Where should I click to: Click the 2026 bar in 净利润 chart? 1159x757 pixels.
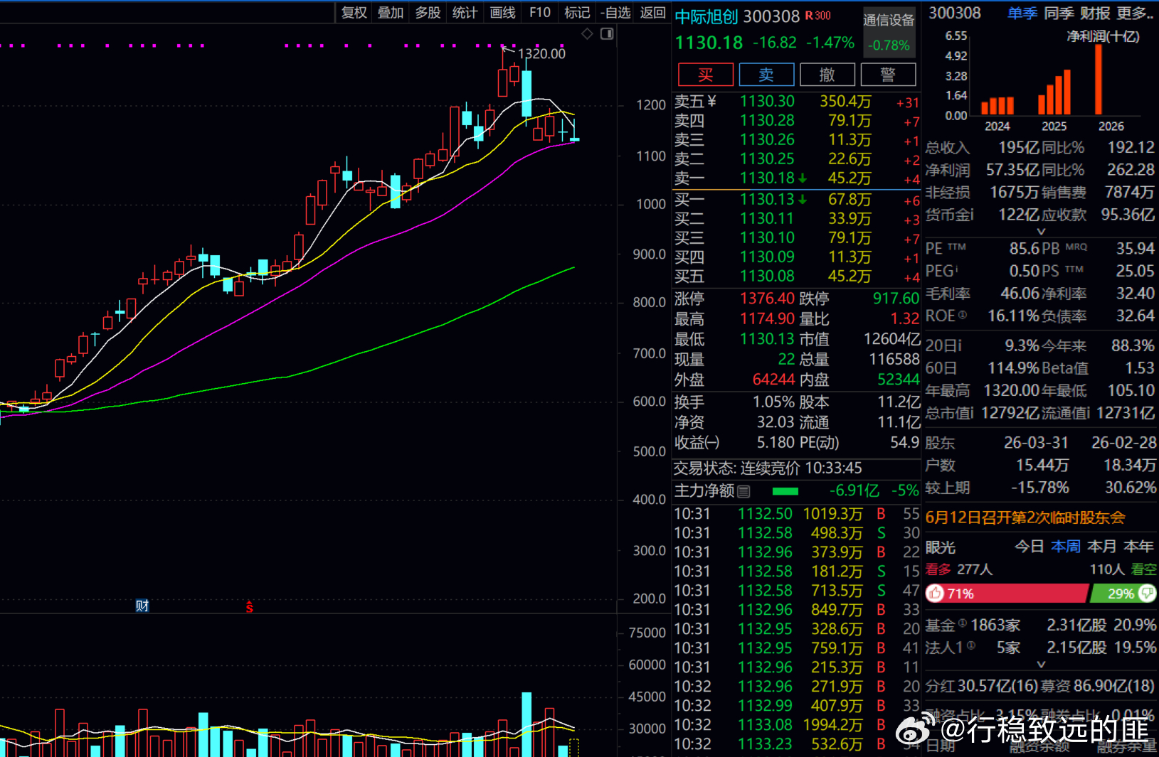[x=1099, y=79]
